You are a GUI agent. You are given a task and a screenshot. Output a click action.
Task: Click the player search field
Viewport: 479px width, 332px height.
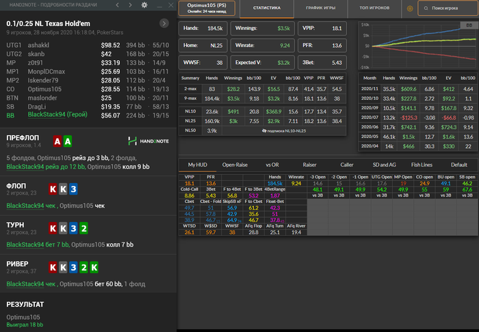[448, 8]
